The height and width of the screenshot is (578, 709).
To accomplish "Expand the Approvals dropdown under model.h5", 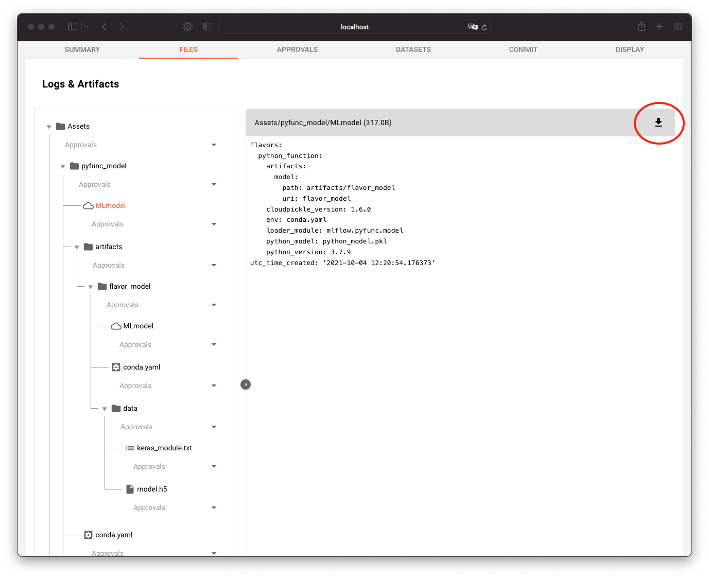I will [x=214, y=508].
